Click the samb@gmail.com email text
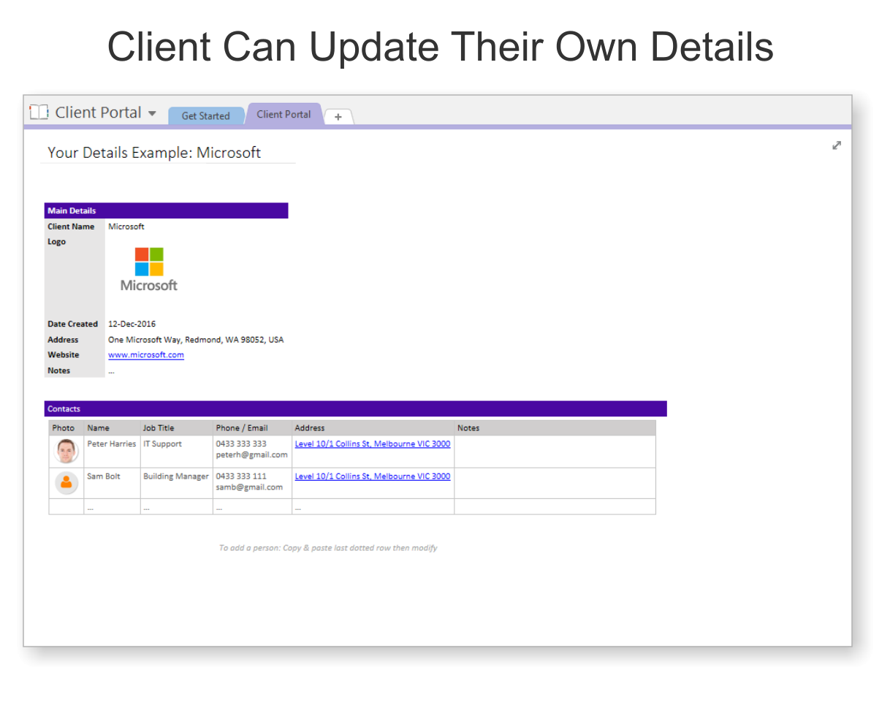This screenshot has height=716, width=890. (249, 487)
